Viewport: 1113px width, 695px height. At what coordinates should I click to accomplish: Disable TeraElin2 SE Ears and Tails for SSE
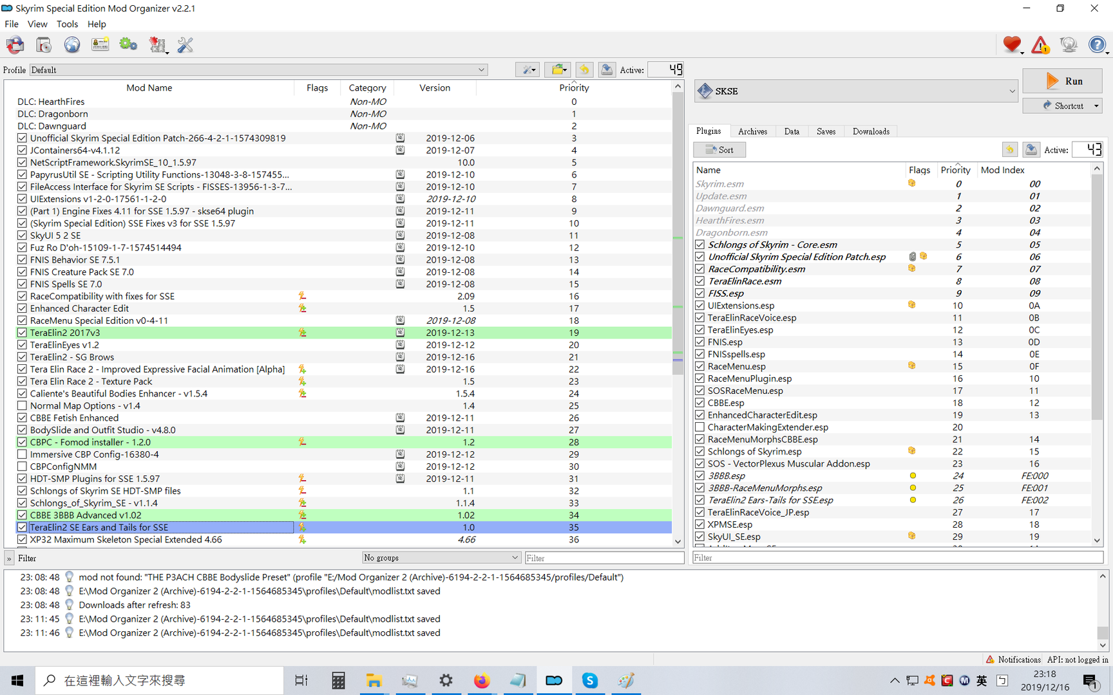(22, 527)
